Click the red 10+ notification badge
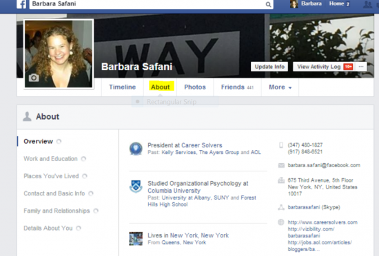This screenshot has height=256, width=379. tap(348, 67)
